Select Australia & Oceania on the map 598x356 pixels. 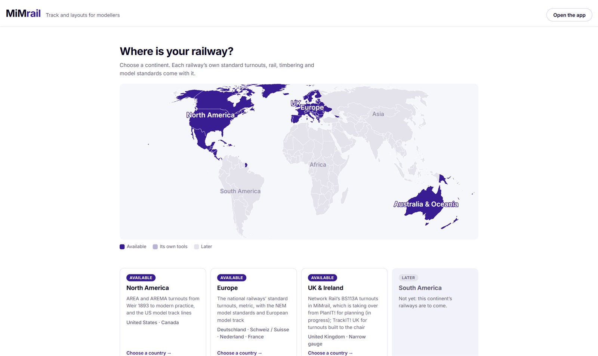(x=426, y=204)
